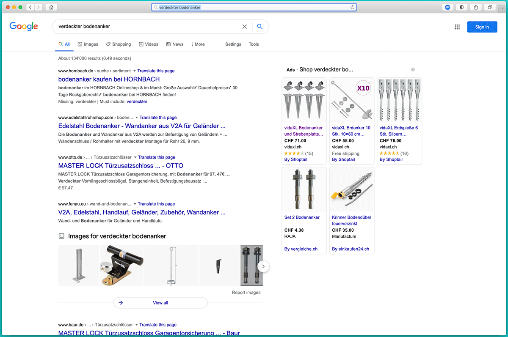Expand the More search categories menu
508x337 pixels.
point(198,44)
